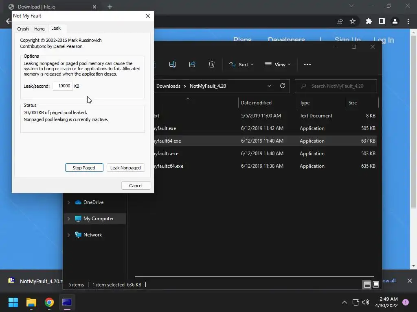Viewport: 417px width, 312px height.
Task: Sort by Type column header
Action: pos(321,103)
